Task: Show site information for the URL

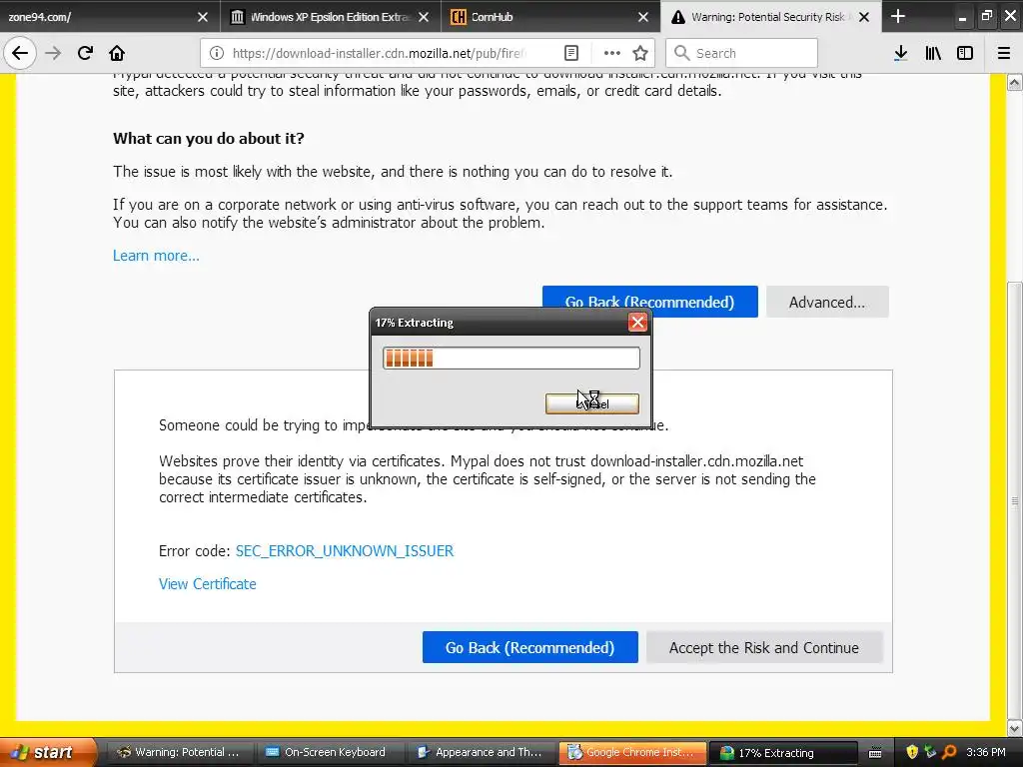Action: (217, 53)
